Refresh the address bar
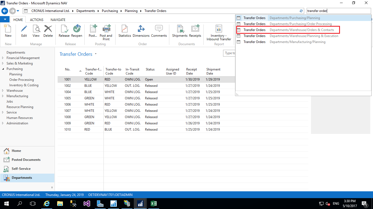 pyautogui.click(x=301, y=11)
